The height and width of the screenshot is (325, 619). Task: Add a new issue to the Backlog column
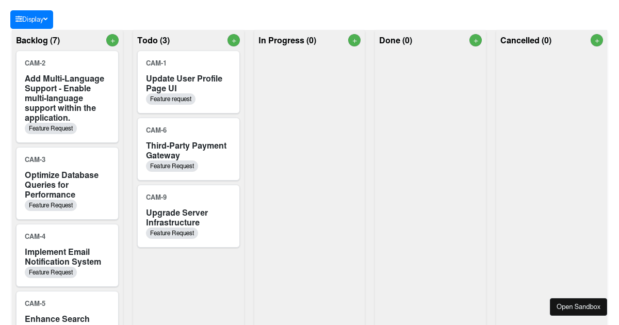pyautogui.click(x=112, y=40)
